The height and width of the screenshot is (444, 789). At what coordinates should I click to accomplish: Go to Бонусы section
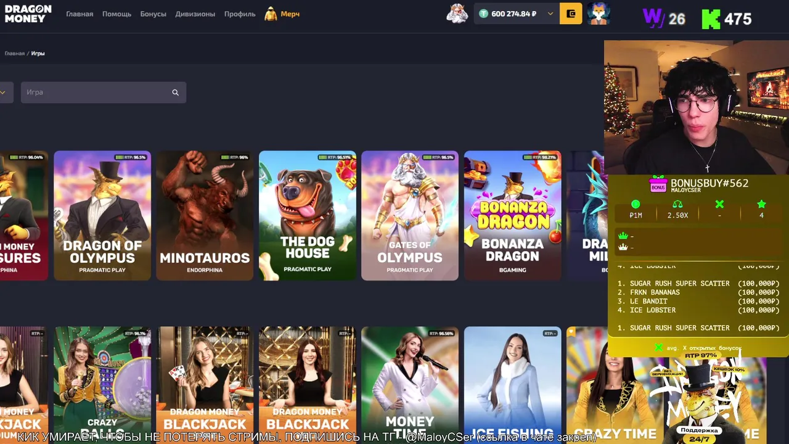coord(153,14)
